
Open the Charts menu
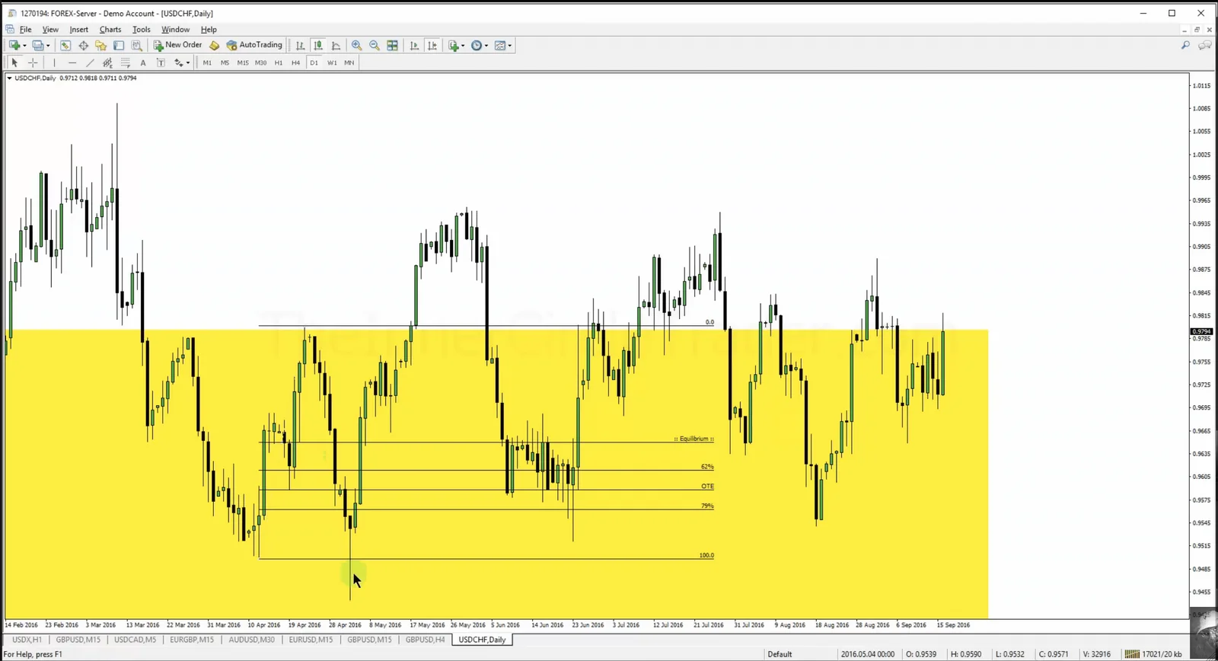tap(110, 30)
